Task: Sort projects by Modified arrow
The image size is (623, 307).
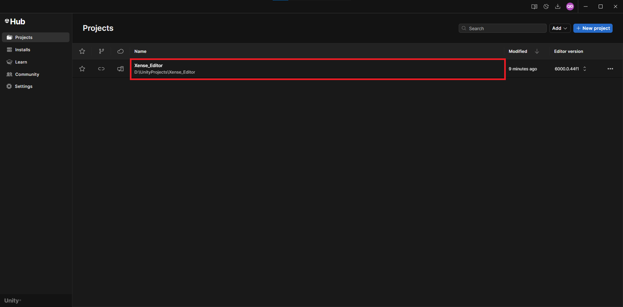Action: [537, 51]
